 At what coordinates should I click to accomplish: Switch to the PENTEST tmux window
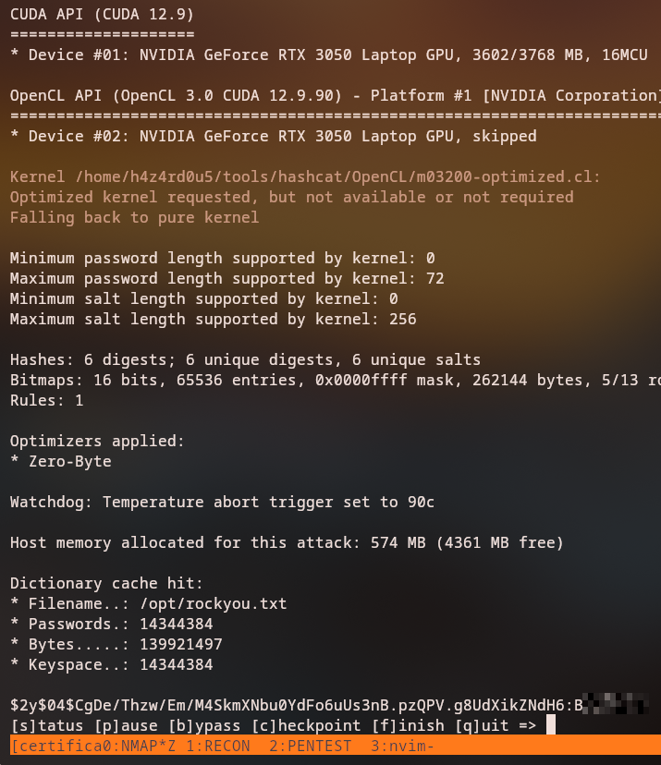coord(301,746)
